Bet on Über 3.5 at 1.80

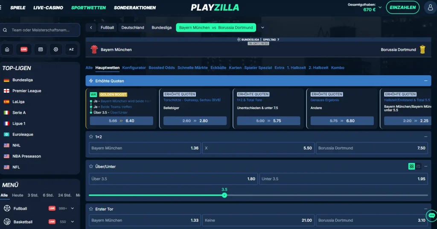point(173,179)
